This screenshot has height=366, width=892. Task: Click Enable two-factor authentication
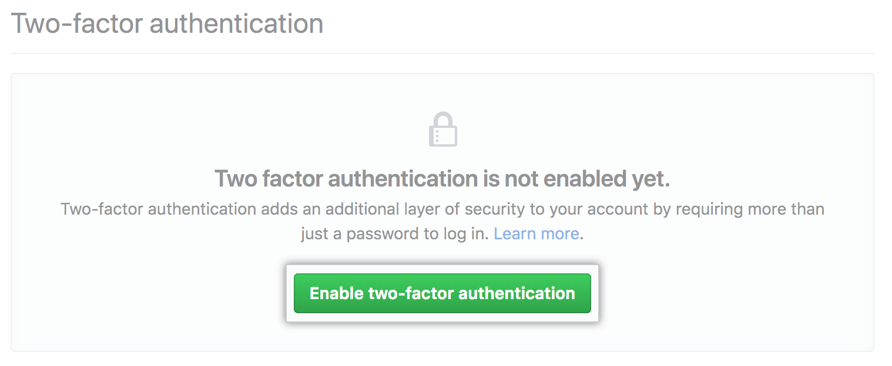tap(442, 293)
